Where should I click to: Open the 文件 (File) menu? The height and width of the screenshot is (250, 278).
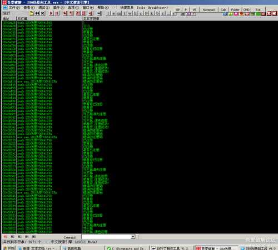pyautogui.click(x=14, y=8)
